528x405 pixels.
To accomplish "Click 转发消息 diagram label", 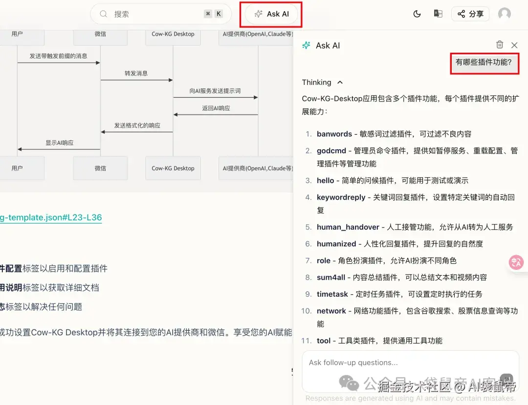I will coord(136,73).
